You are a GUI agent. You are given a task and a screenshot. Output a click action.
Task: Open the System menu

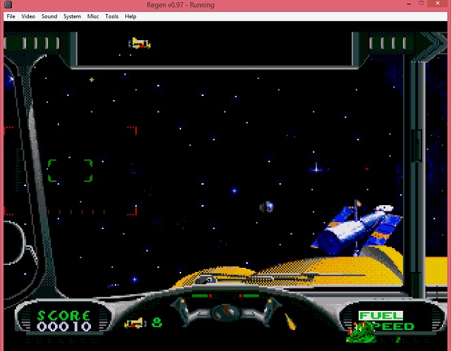pyautogui.click(x=72, y=16)
